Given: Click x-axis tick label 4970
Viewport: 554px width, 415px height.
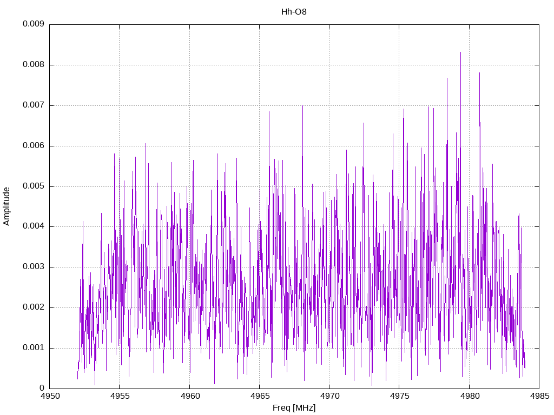Looking at the screenshot, I should (x=329, y=396).
